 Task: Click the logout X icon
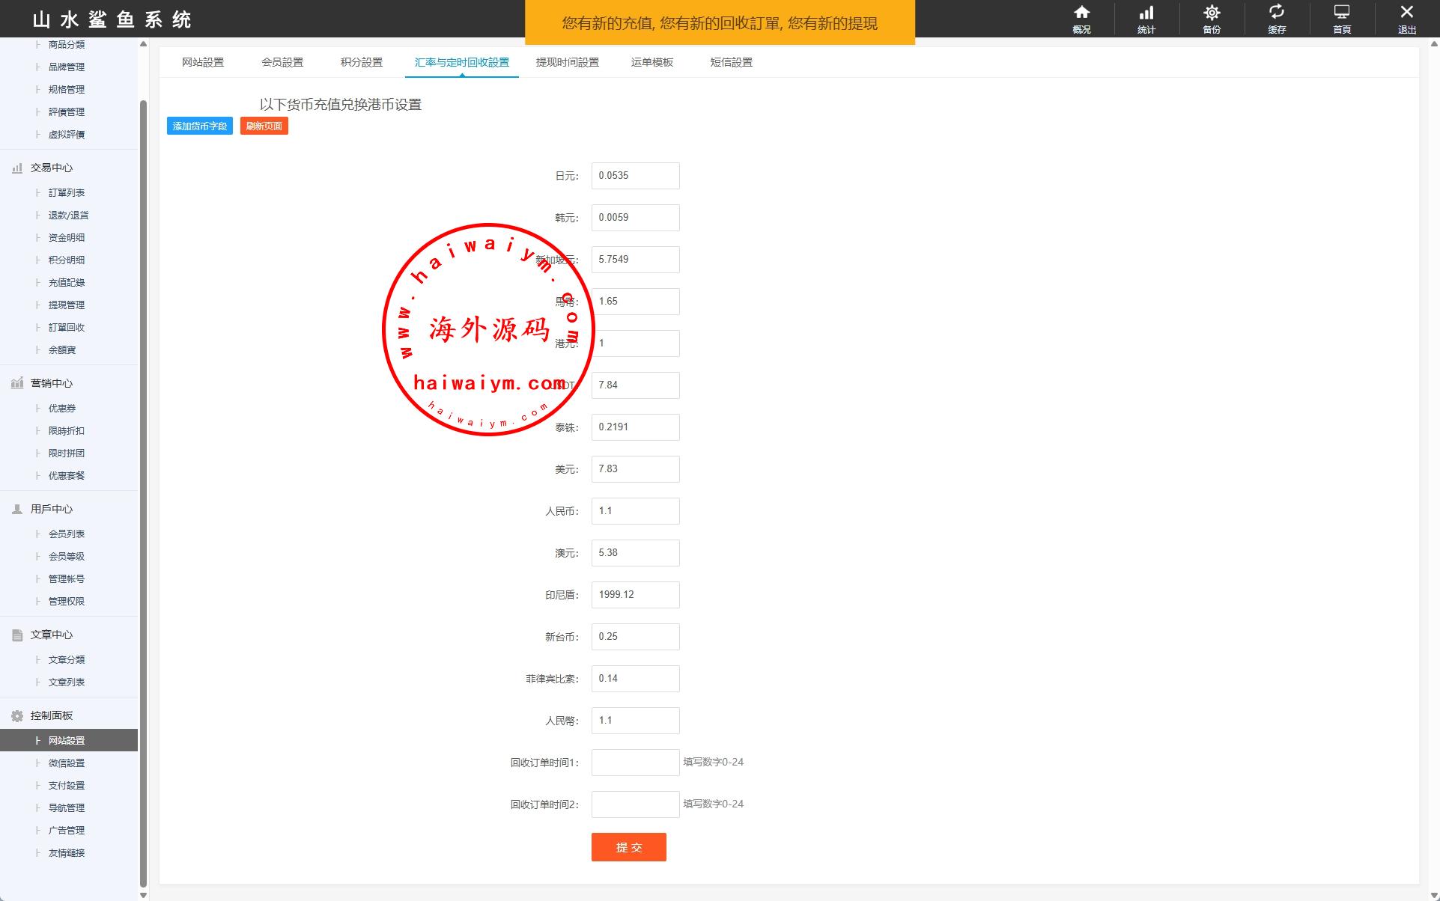[x=1406, y=13]
